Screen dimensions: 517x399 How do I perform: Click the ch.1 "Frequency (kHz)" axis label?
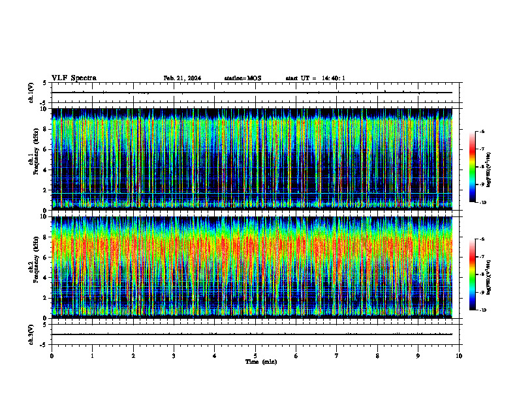35,151
